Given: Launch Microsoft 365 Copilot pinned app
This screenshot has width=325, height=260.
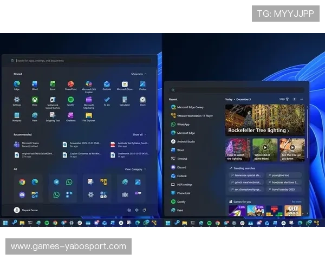Looking at the screenshot, I should (89, 87).
